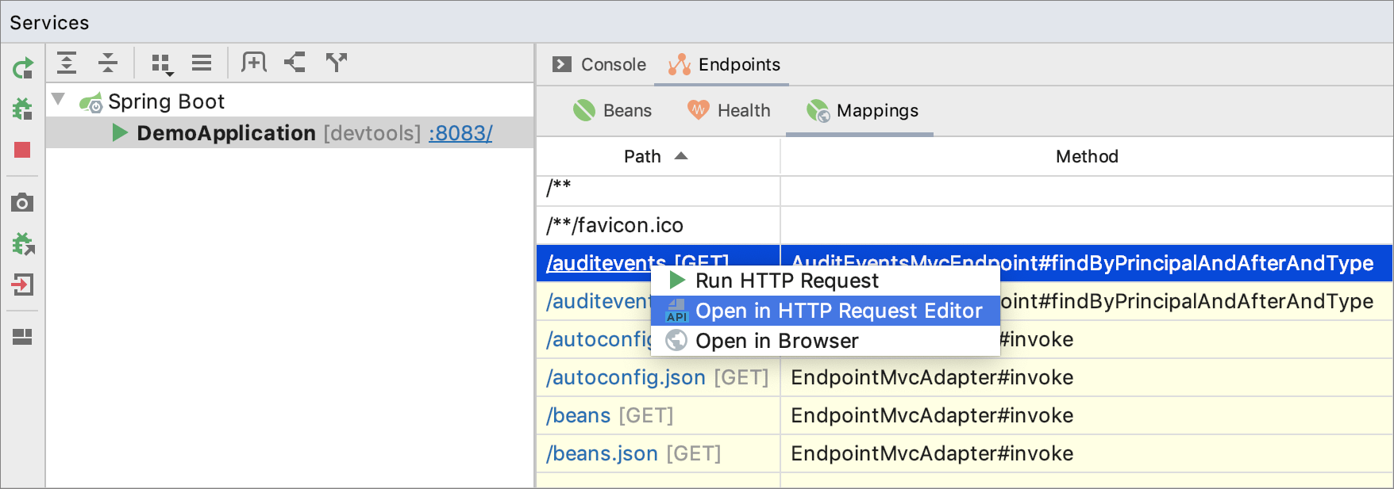Stop the running application with red square

(22, 150)
